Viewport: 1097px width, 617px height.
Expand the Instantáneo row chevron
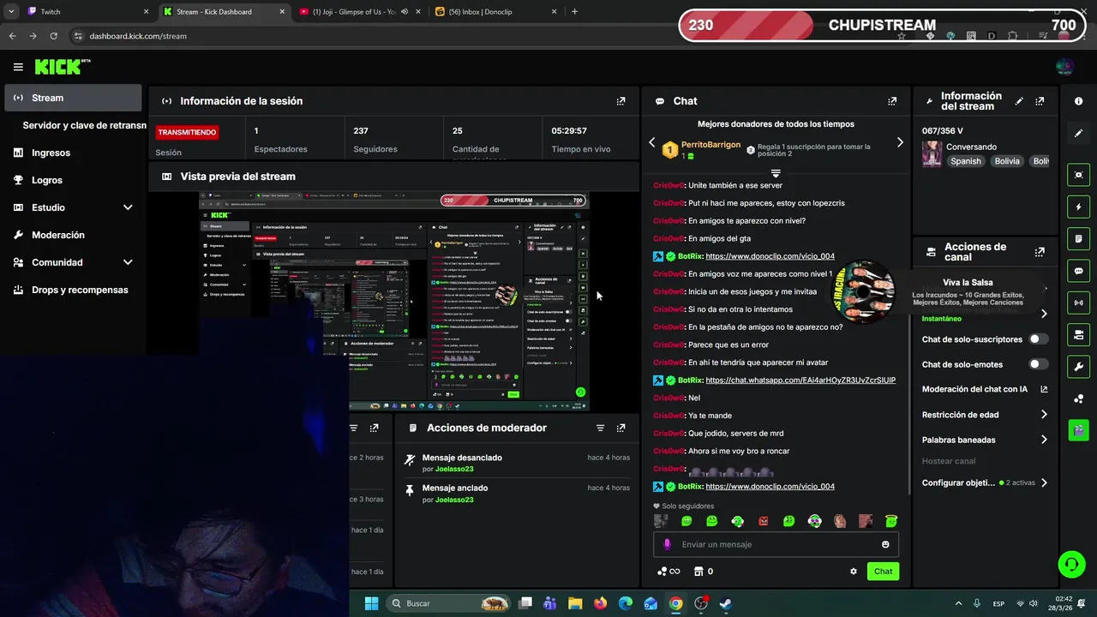1044,314
